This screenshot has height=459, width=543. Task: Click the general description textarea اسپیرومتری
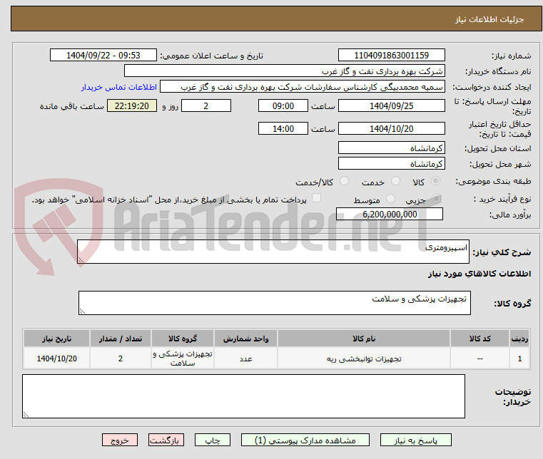click(273, 252)
